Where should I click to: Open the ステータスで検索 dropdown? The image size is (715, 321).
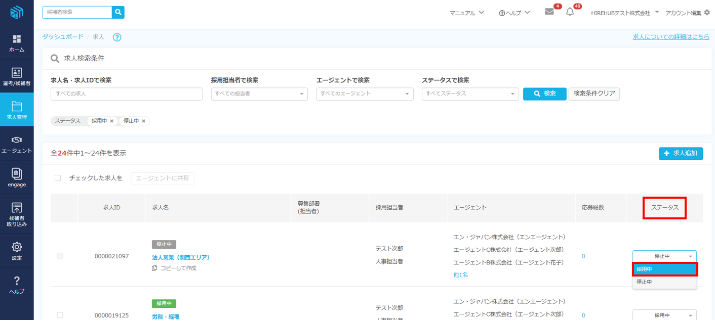470,94
